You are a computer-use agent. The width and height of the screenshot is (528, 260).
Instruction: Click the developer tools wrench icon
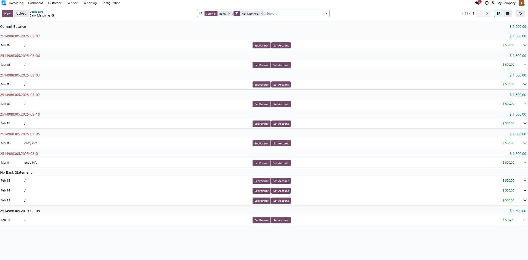coord(493,3)
